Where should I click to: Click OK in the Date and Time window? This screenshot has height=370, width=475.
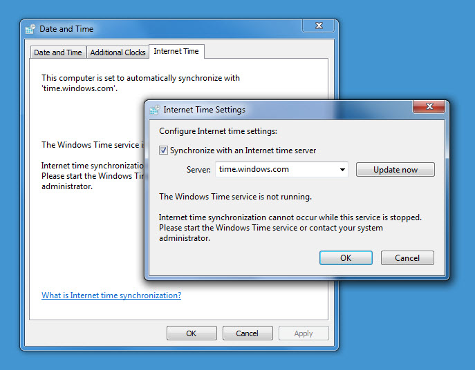coord(192,333)
